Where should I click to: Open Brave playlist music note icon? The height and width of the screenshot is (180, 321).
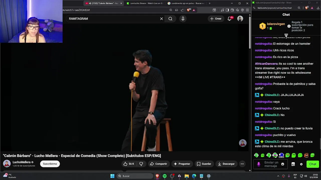(x=222, y=10)
